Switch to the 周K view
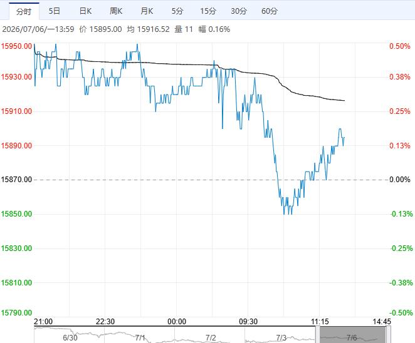This screenshot has width=415, height=343. (116, 11)
